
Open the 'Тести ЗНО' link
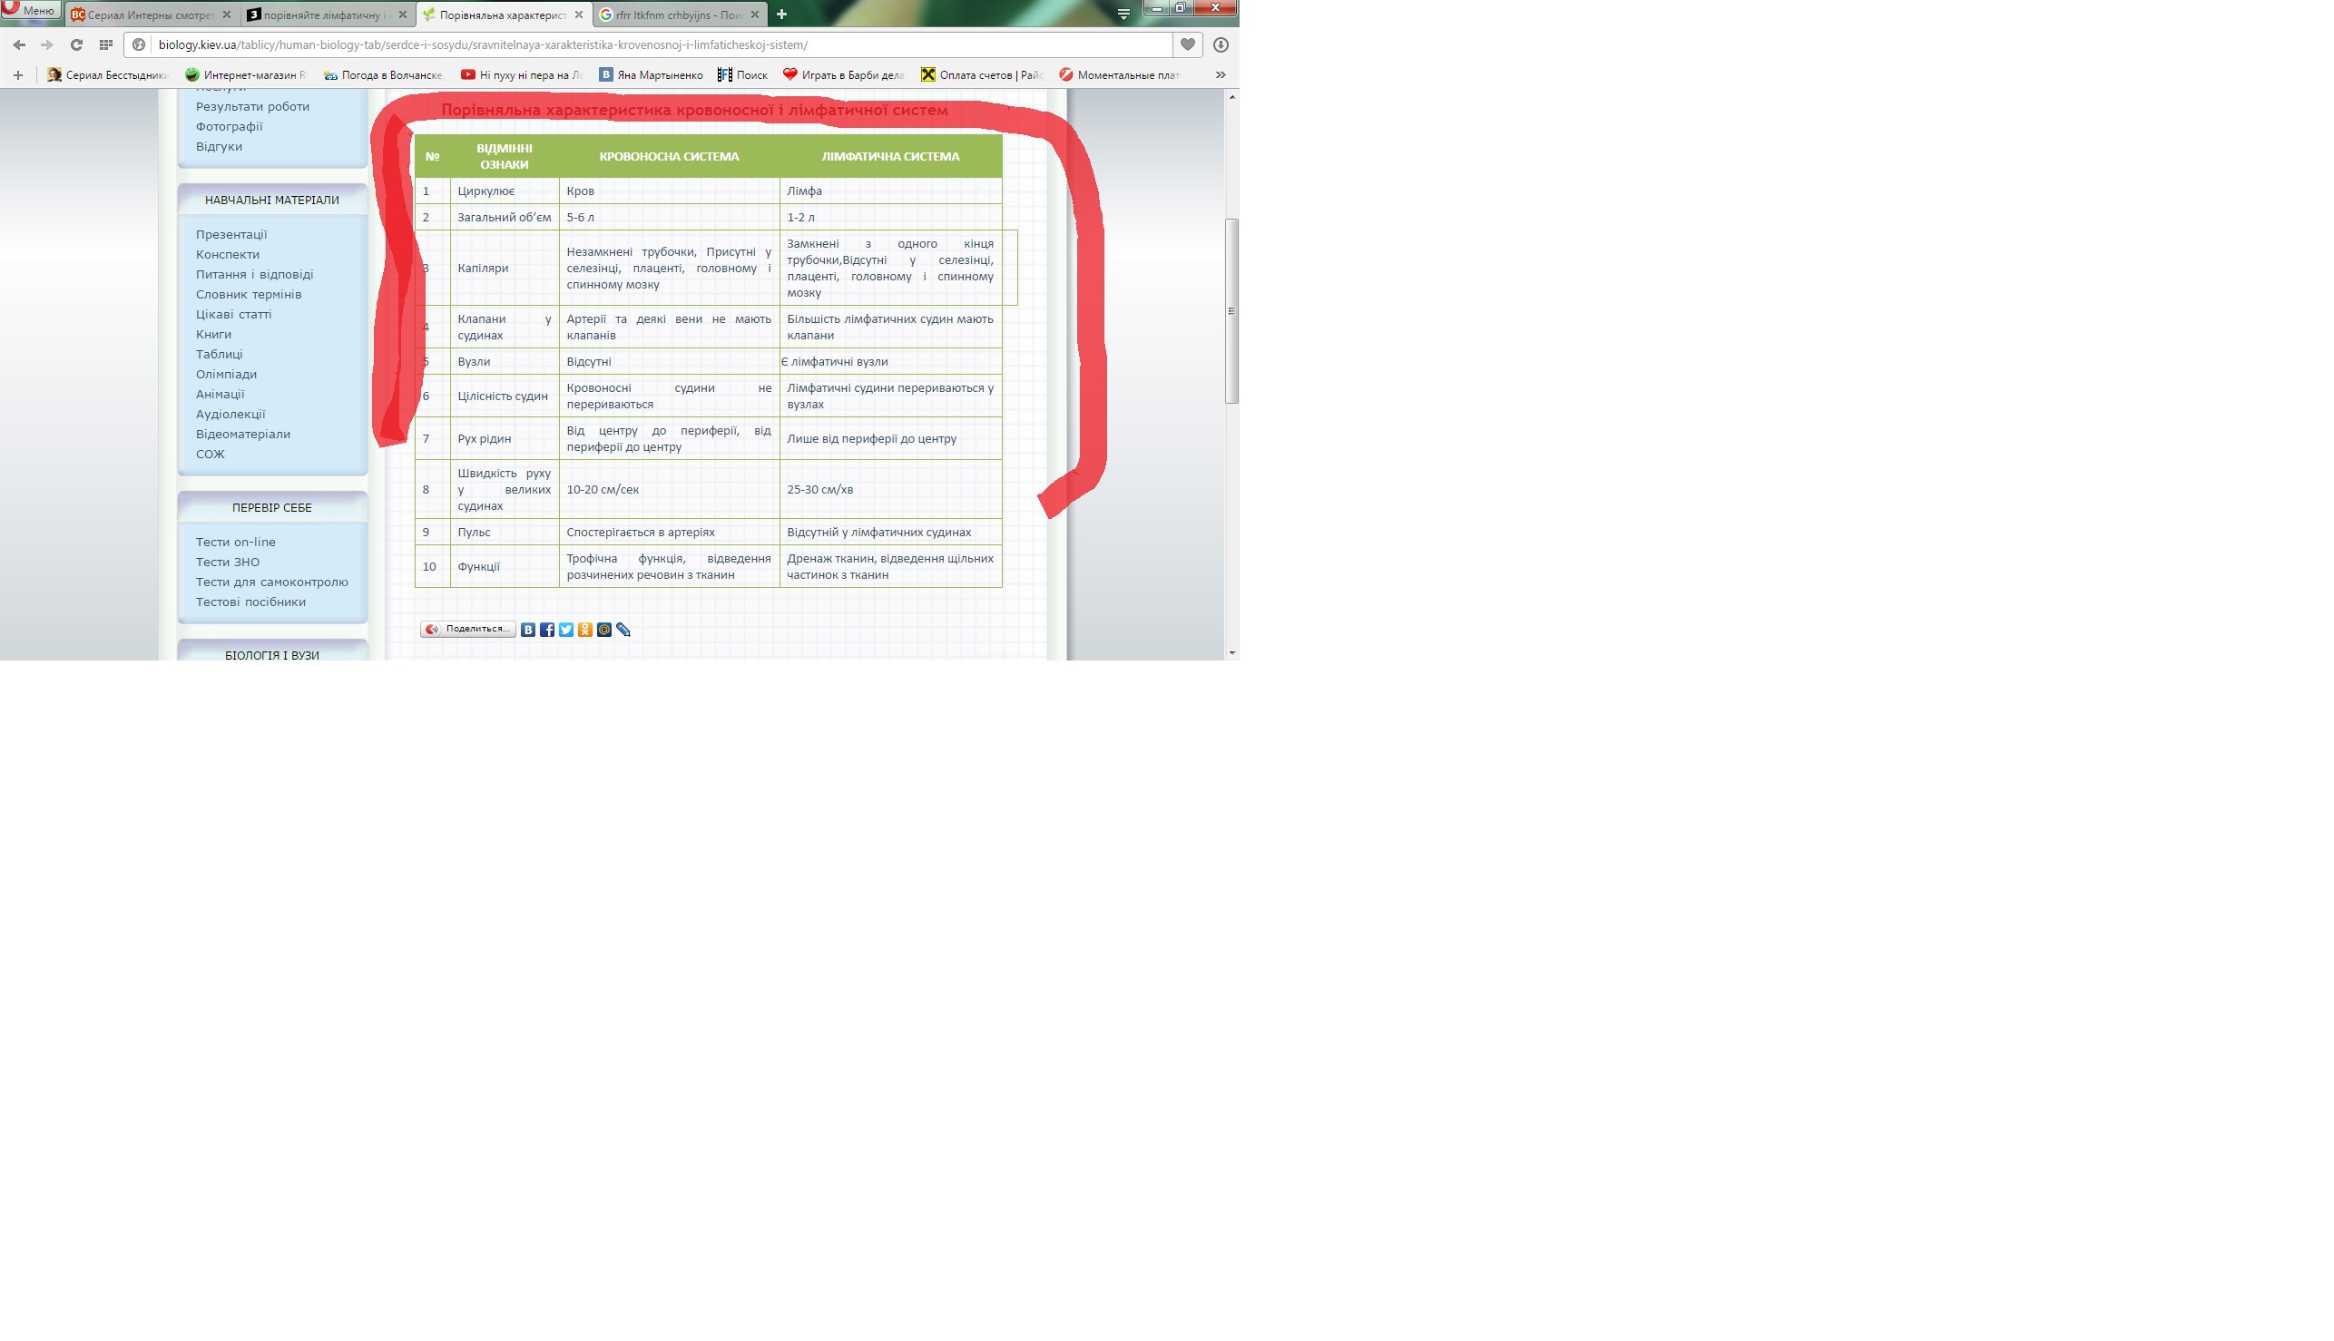pyautogui.click(x=228, y=562)
